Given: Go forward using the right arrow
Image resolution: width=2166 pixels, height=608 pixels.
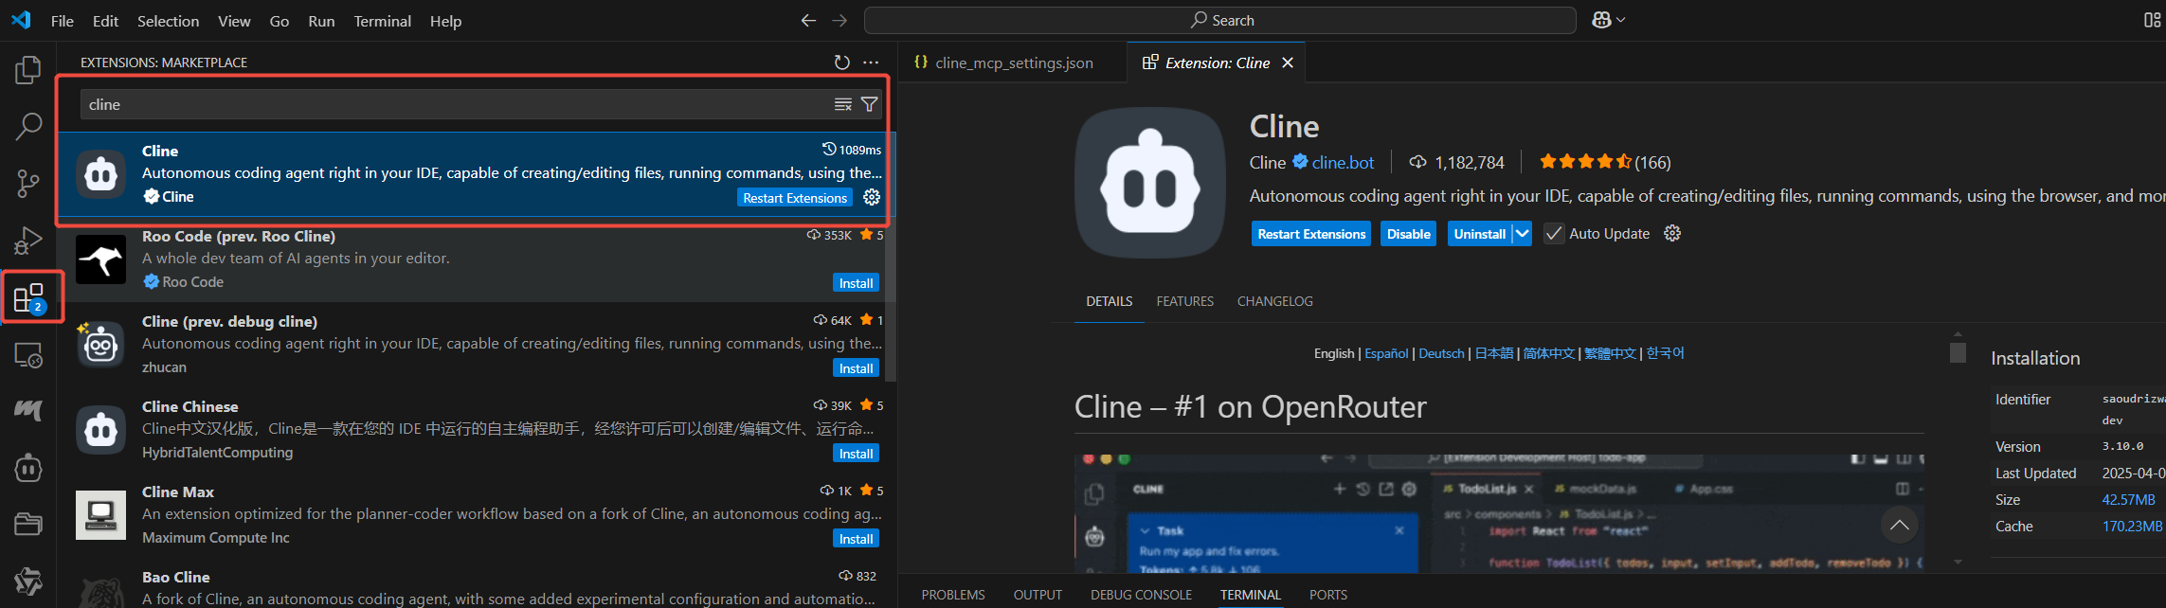Looking at the screenshot, I should (x=839, y=20).
